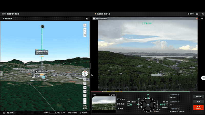205x115 pixels.
Task: Click the 设定高度 ALT: 155 m text
Action: (x=177, y=112)
